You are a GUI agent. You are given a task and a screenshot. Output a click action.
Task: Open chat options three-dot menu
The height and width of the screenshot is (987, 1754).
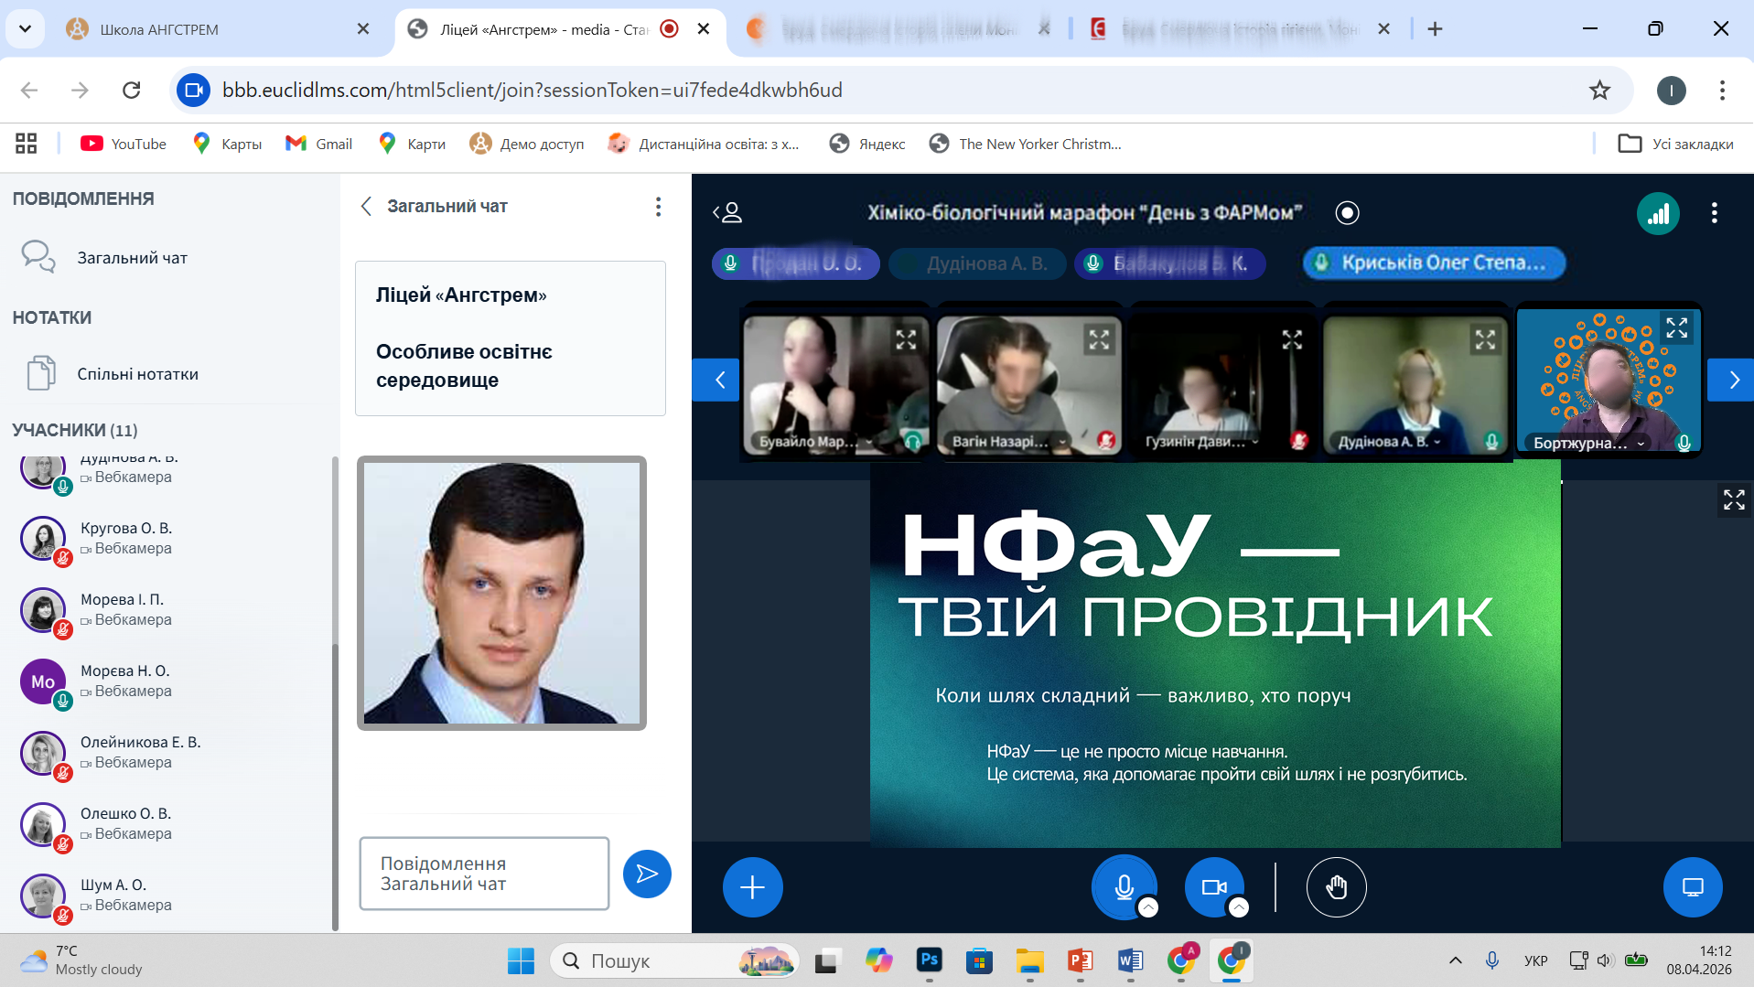pyautogui.click(x=658, y=207)
